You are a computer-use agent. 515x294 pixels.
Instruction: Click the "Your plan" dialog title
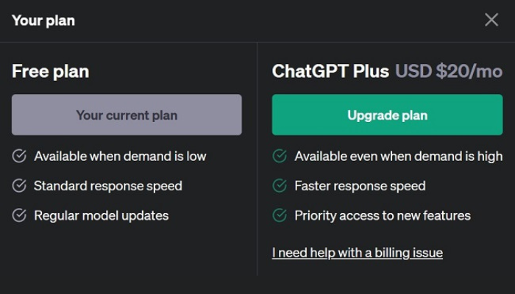tap(43, 21)
